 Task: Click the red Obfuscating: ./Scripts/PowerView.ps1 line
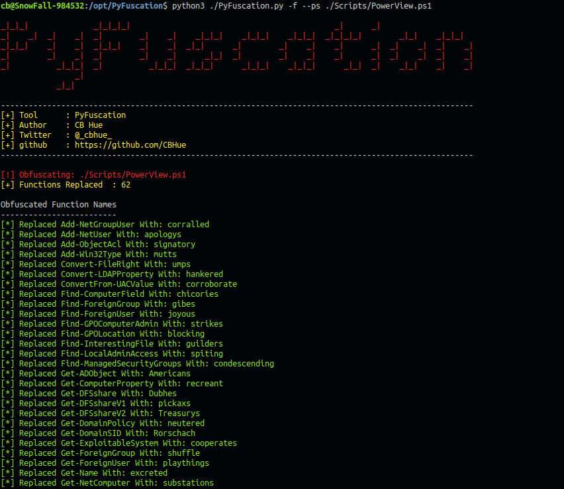pos(93,175)
